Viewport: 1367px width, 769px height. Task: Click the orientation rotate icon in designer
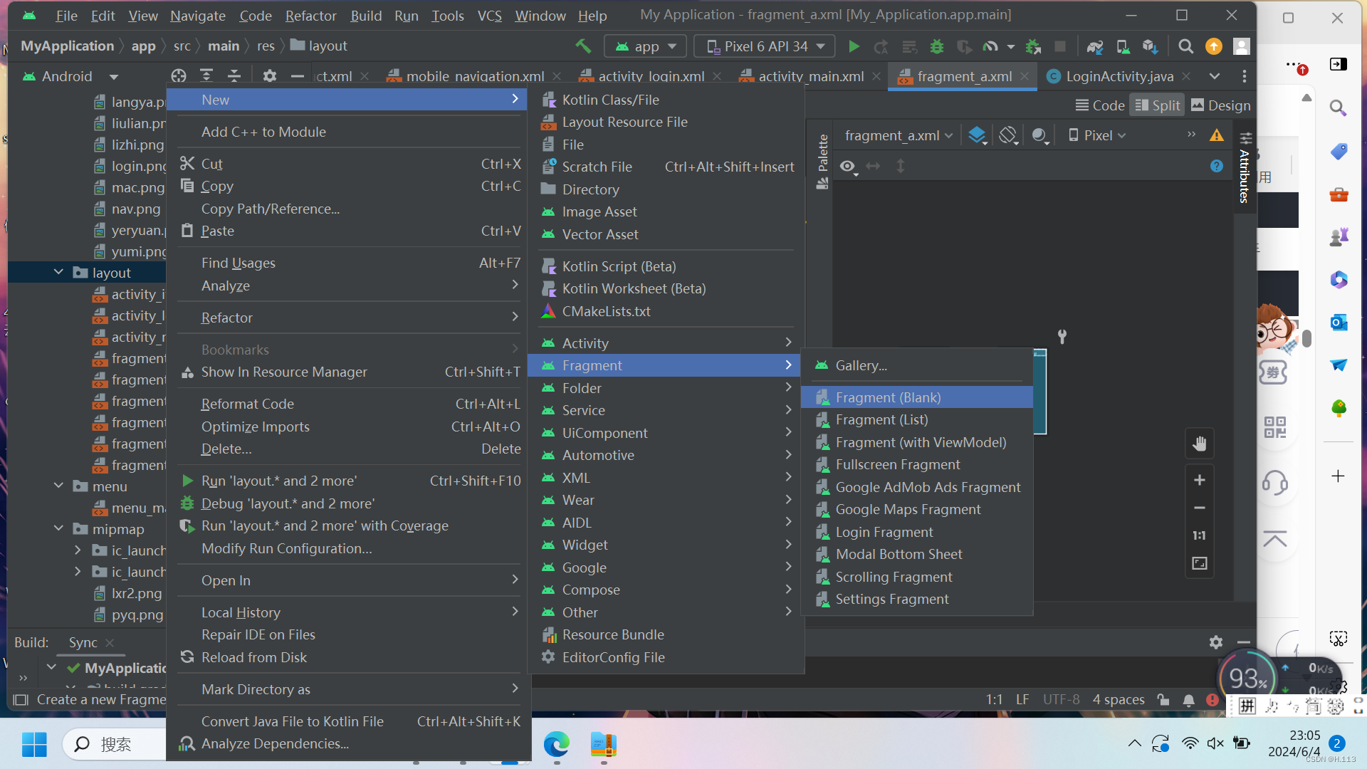tap(1007, 135)
